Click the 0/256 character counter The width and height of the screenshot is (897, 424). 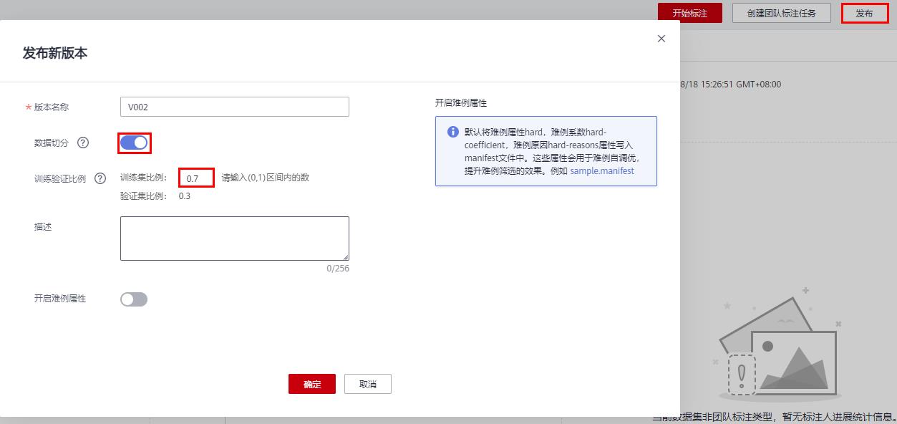337,269
